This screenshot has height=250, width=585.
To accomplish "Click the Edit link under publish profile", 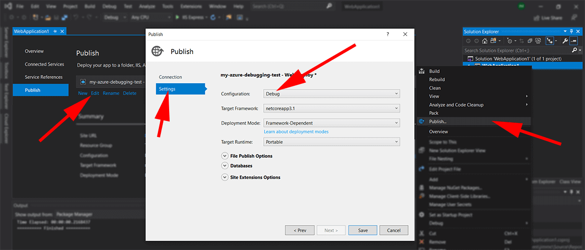I will (x=95, y=93).
